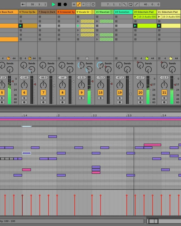Stop clips on track 19 Evolution
Viewport: 181px width, 226px height.
click(x=116, y=58)
